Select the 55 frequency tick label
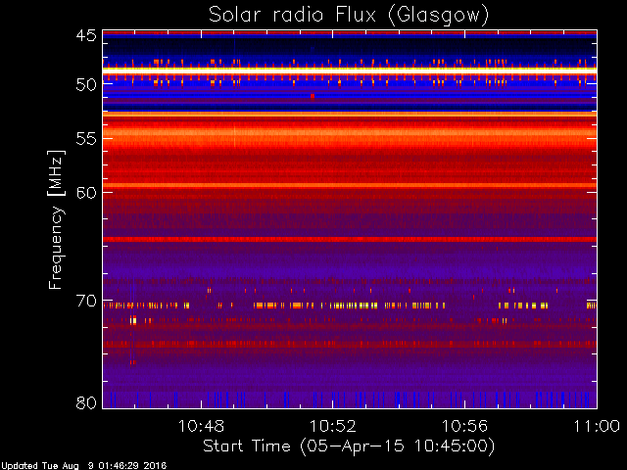The width and height of the screenshot is (627, 470). pyautogui.click(x=86, y=139)
